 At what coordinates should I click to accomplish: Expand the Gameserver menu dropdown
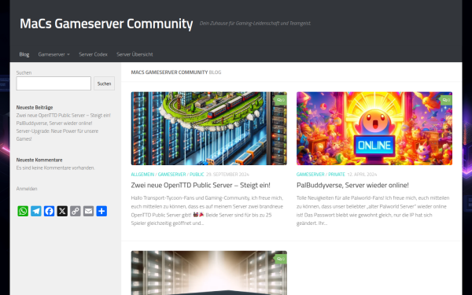[x=53, y=54]
